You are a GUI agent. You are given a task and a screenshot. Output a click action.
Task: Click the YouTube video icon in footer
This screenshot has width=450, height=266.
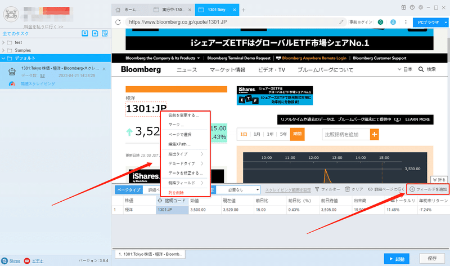[27, 261]
